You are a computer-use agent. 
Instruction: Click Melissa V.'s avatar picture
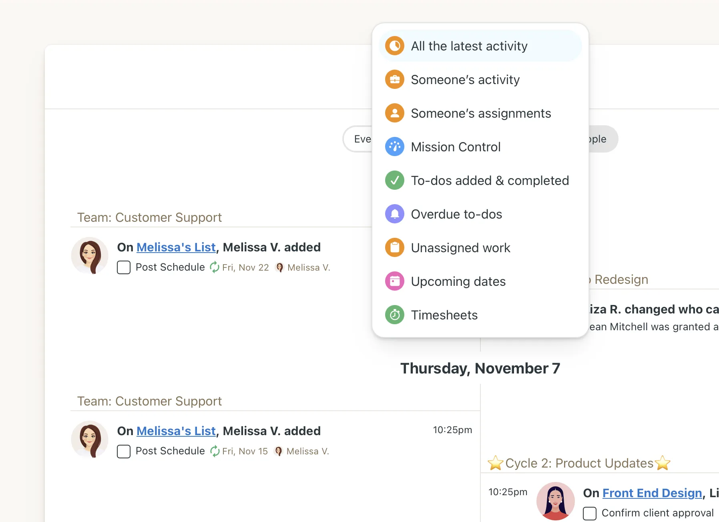[90, 255]
